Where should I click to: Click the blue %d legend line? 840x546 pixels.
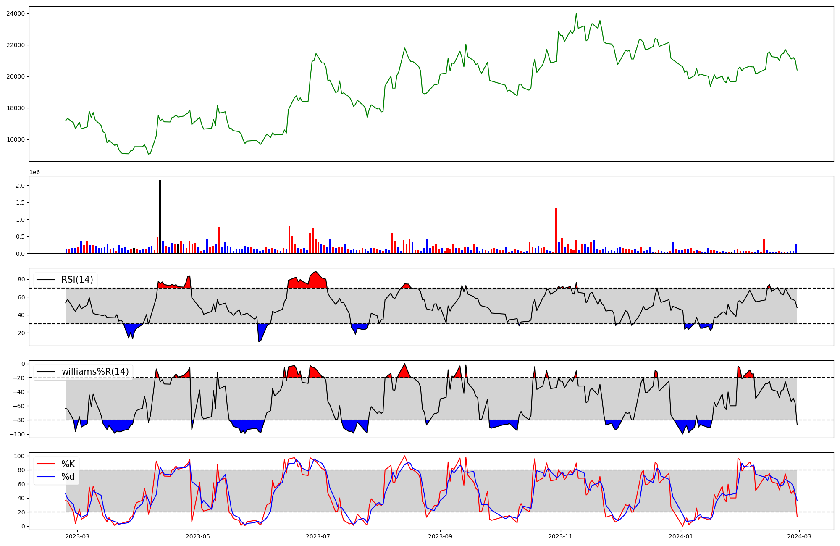[x=46, y=477]
